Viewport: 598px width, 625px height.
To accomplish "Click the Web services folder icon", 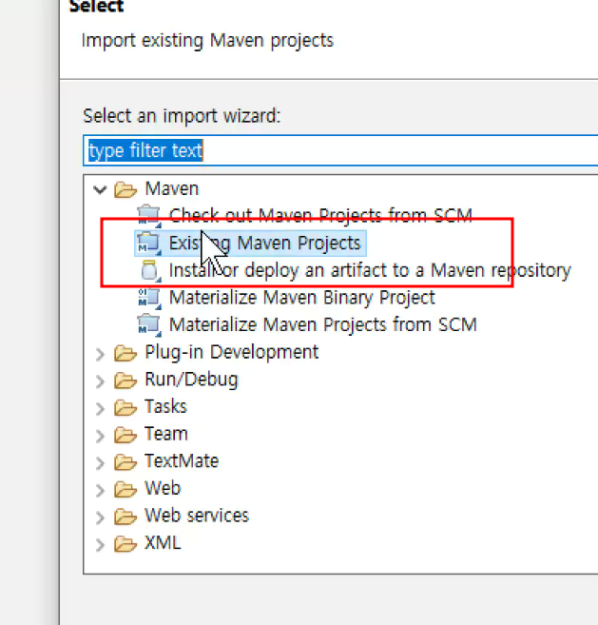I will [125, 517].
